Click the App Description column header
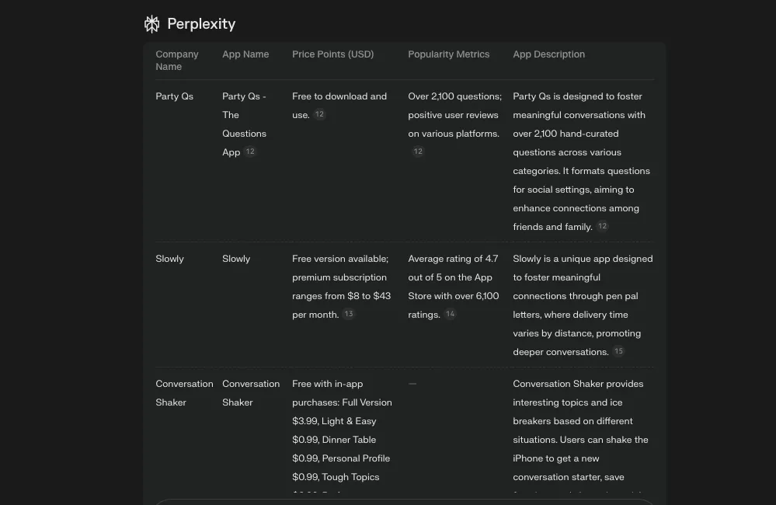This screenshot has width=776, height=505. [x=548, y=54]
